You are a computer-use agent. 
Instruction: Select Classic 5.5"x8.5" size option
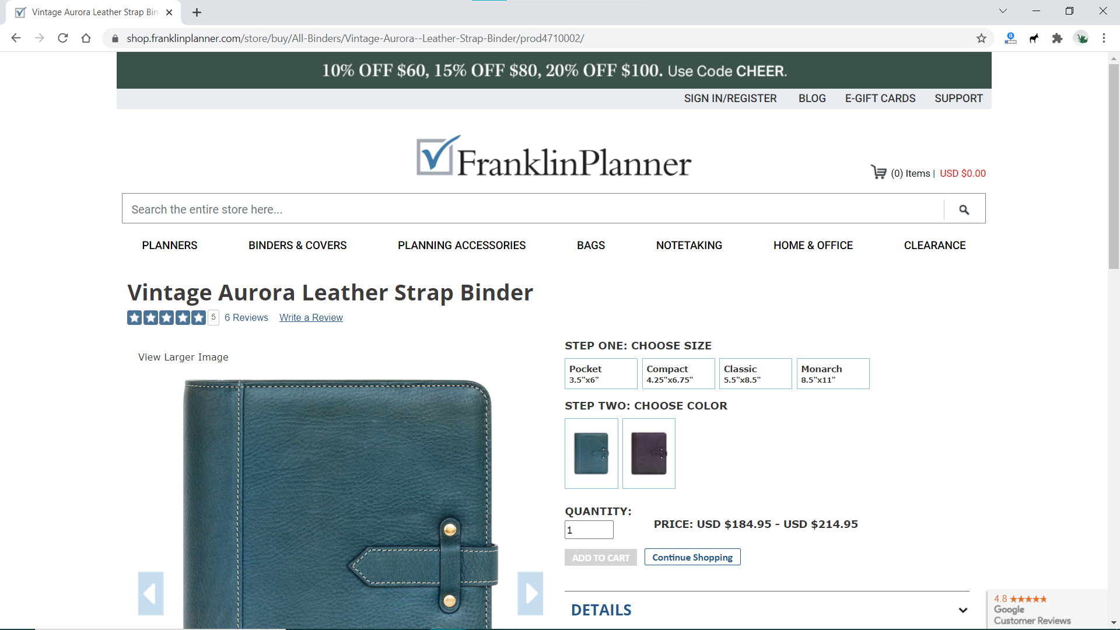(x=755, y=374)
